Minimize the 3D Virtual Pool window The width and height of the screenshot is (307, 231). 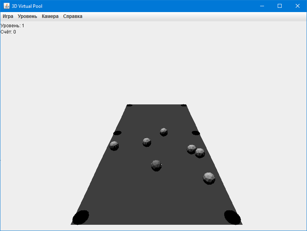pyautogui.click(x=262, y=6)
